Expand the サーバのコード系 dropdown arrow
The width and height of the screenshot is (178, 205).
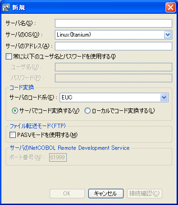pos(164,98)
